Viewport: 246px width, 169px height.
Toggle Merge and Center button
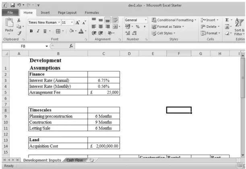115,27
